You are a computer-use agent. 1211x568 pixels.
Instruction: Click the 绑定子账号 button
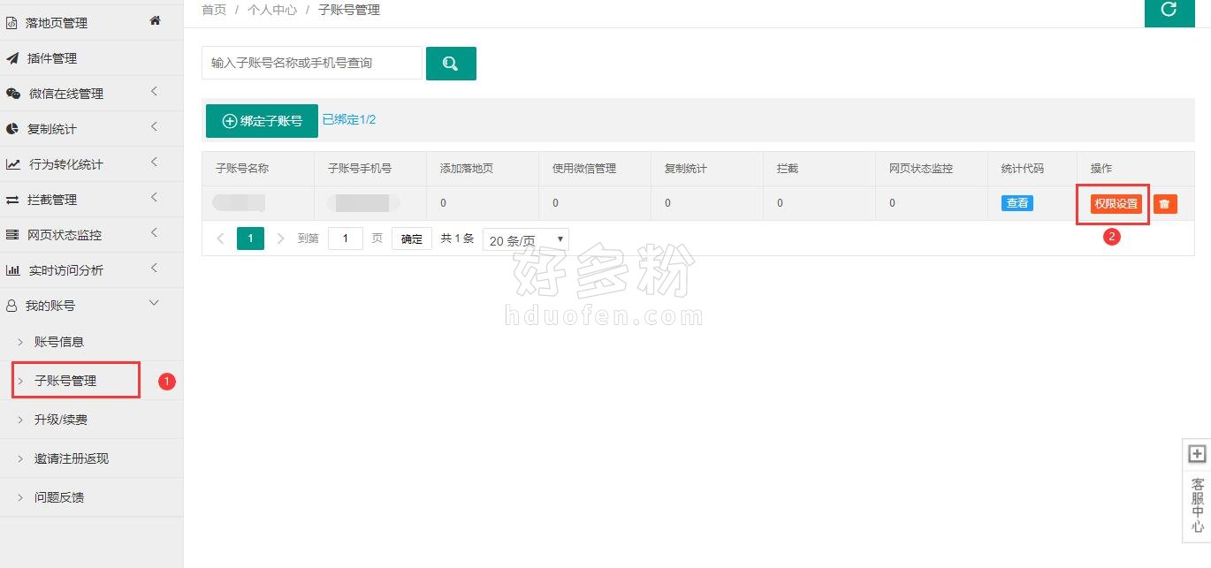[x=262, y=121]
